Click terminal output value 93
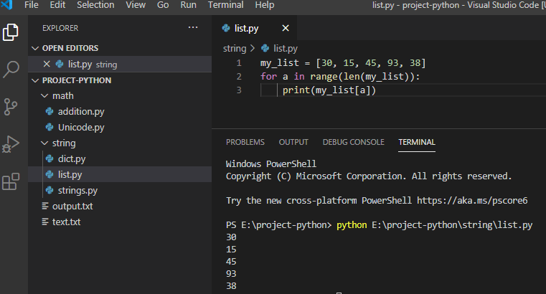Screen dimensions: 546x294 231,274
